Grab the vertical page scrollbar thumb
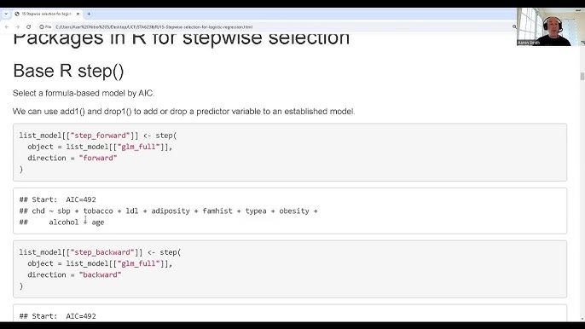This screenshot has height=329, width=585. click(582, 76)
